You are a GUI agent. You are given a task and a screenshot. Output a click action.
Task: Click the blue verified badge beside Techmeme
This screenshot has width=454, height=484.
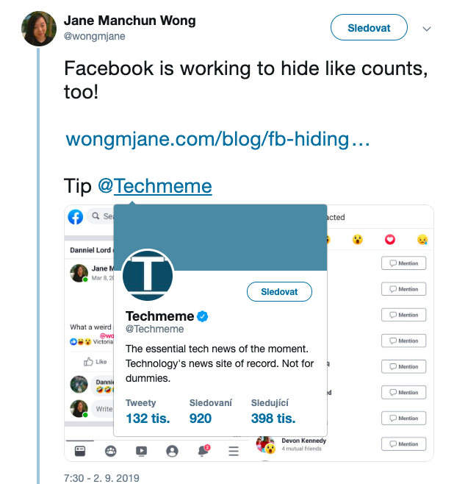click(203, 316)
